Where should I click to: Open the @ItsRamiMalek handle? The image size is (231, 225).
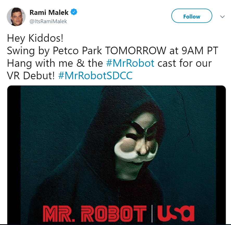click(x=48, y=21)
